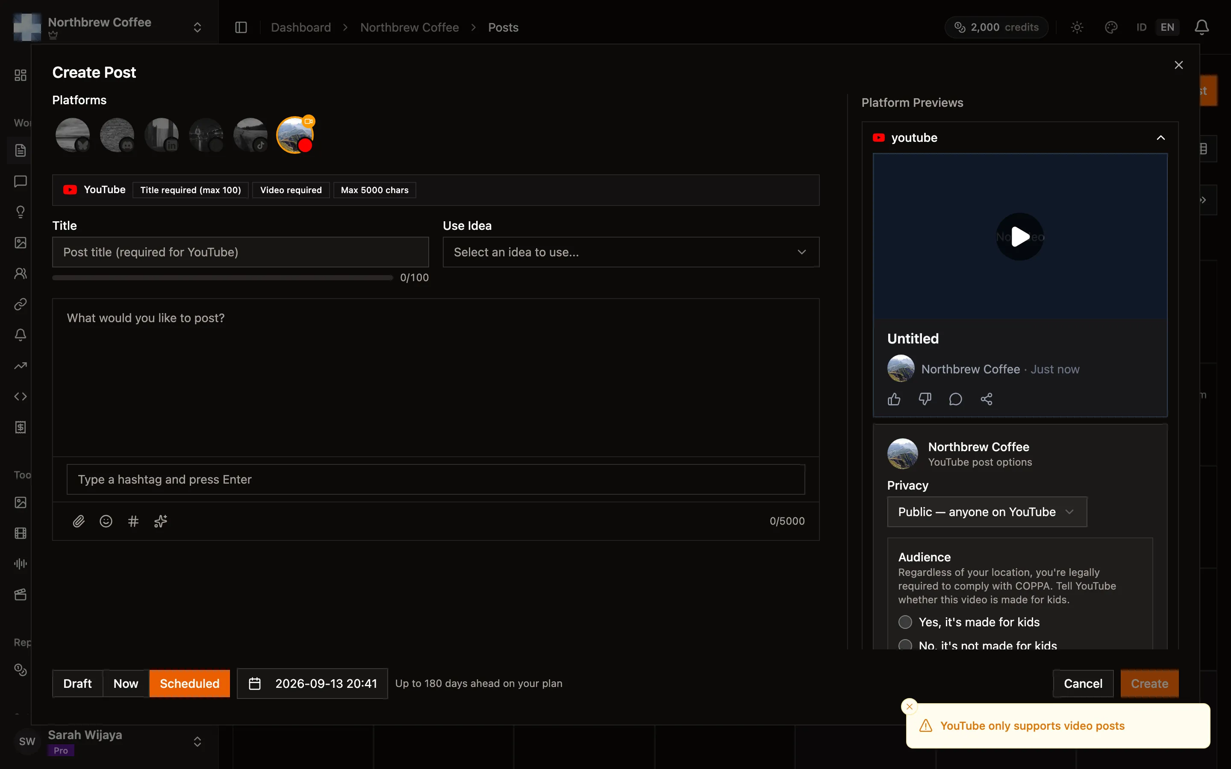
Task: Open the links chain sidebar icon
Action: coord(21,304)
